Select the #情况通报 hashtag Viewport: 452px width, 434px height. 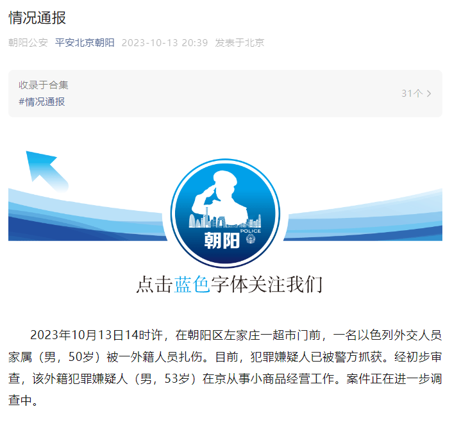click(42, 102)
